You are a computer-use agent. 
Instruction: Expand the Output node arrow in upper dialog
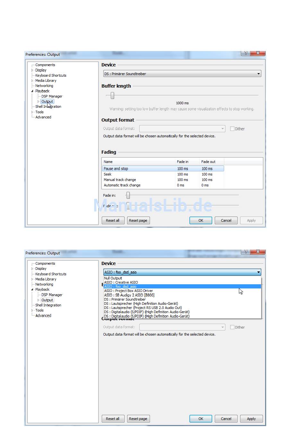click(x=39, y=101)
